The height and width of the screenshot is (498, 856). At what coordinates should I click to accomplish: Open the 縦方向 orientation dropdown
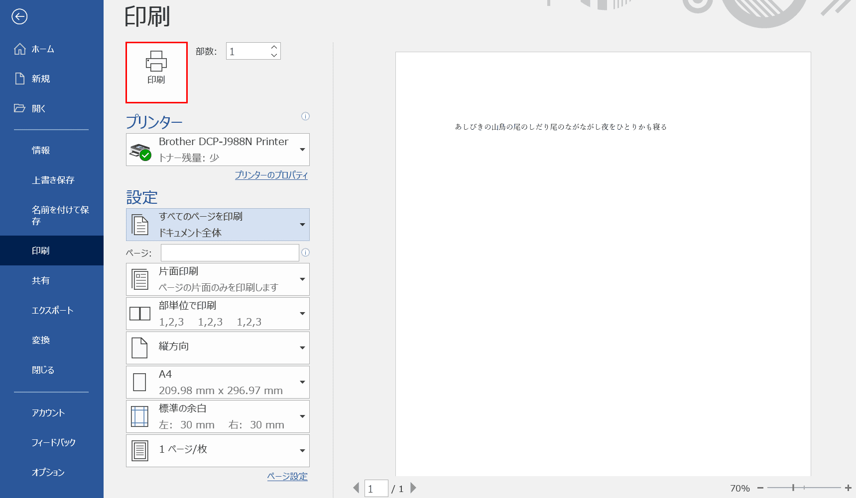click(218, 348)
